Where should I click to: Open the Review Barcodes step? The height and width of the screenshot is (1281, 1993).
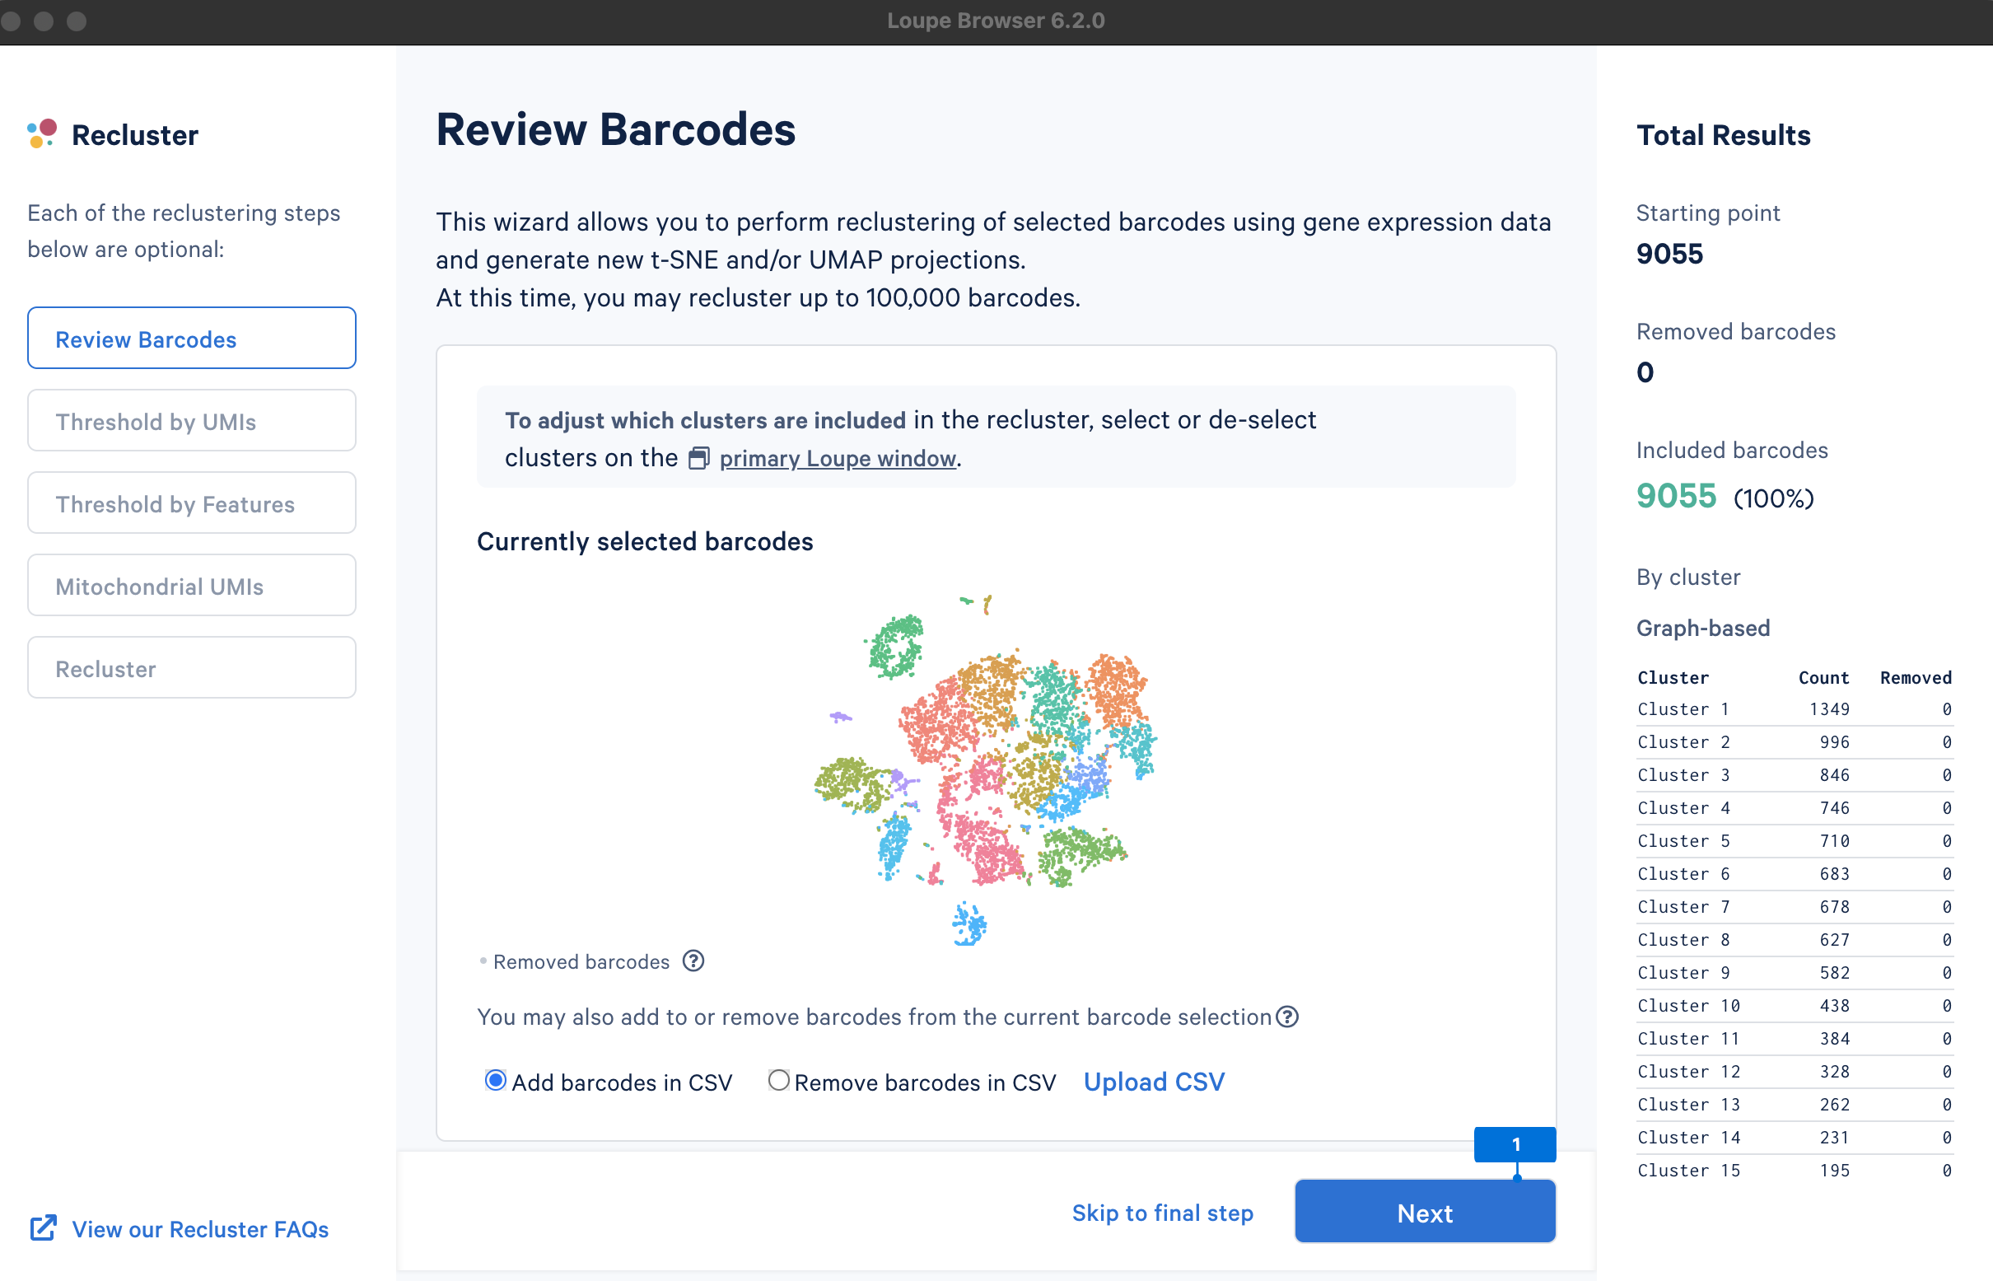(x=192, y=339)
